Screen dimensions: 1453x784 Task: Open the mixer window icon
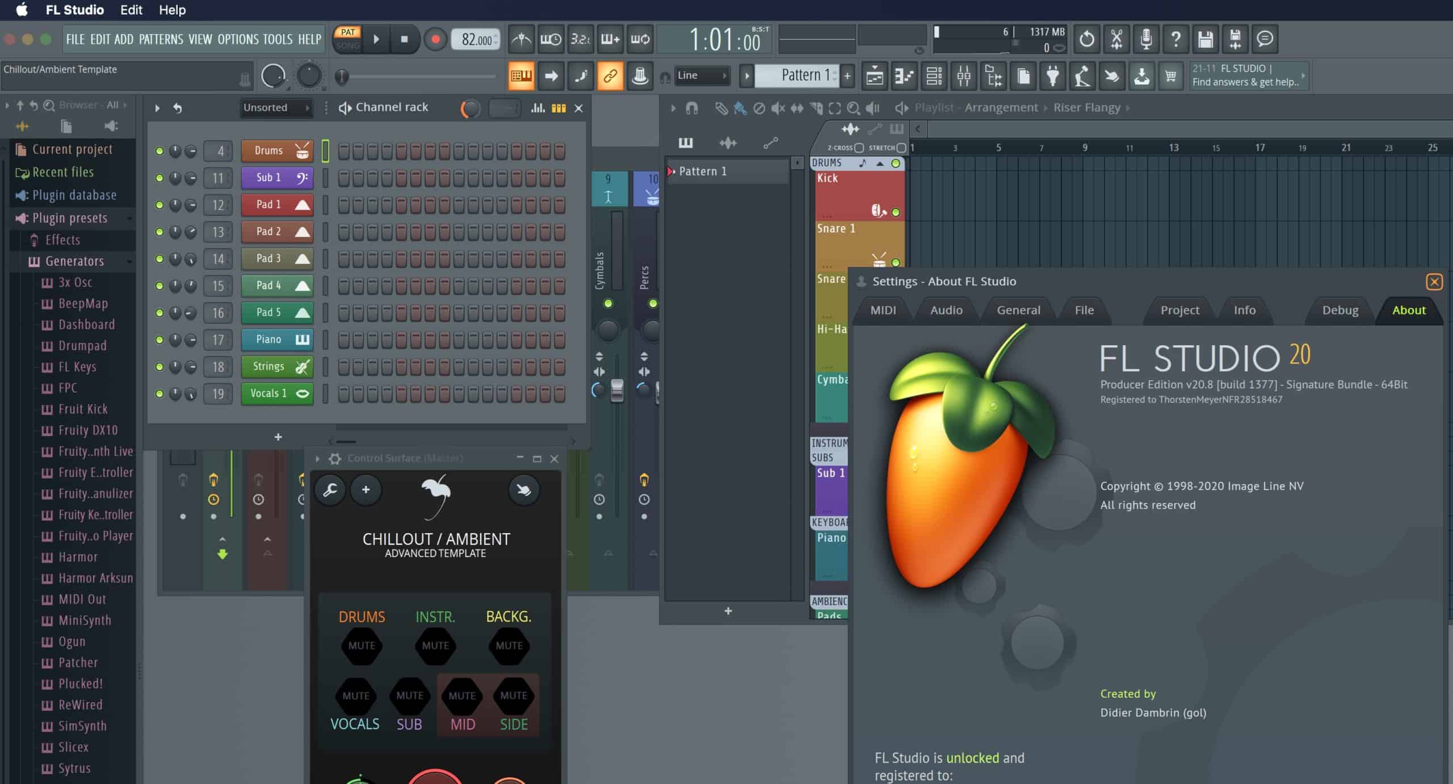click(x=964, y=76)
